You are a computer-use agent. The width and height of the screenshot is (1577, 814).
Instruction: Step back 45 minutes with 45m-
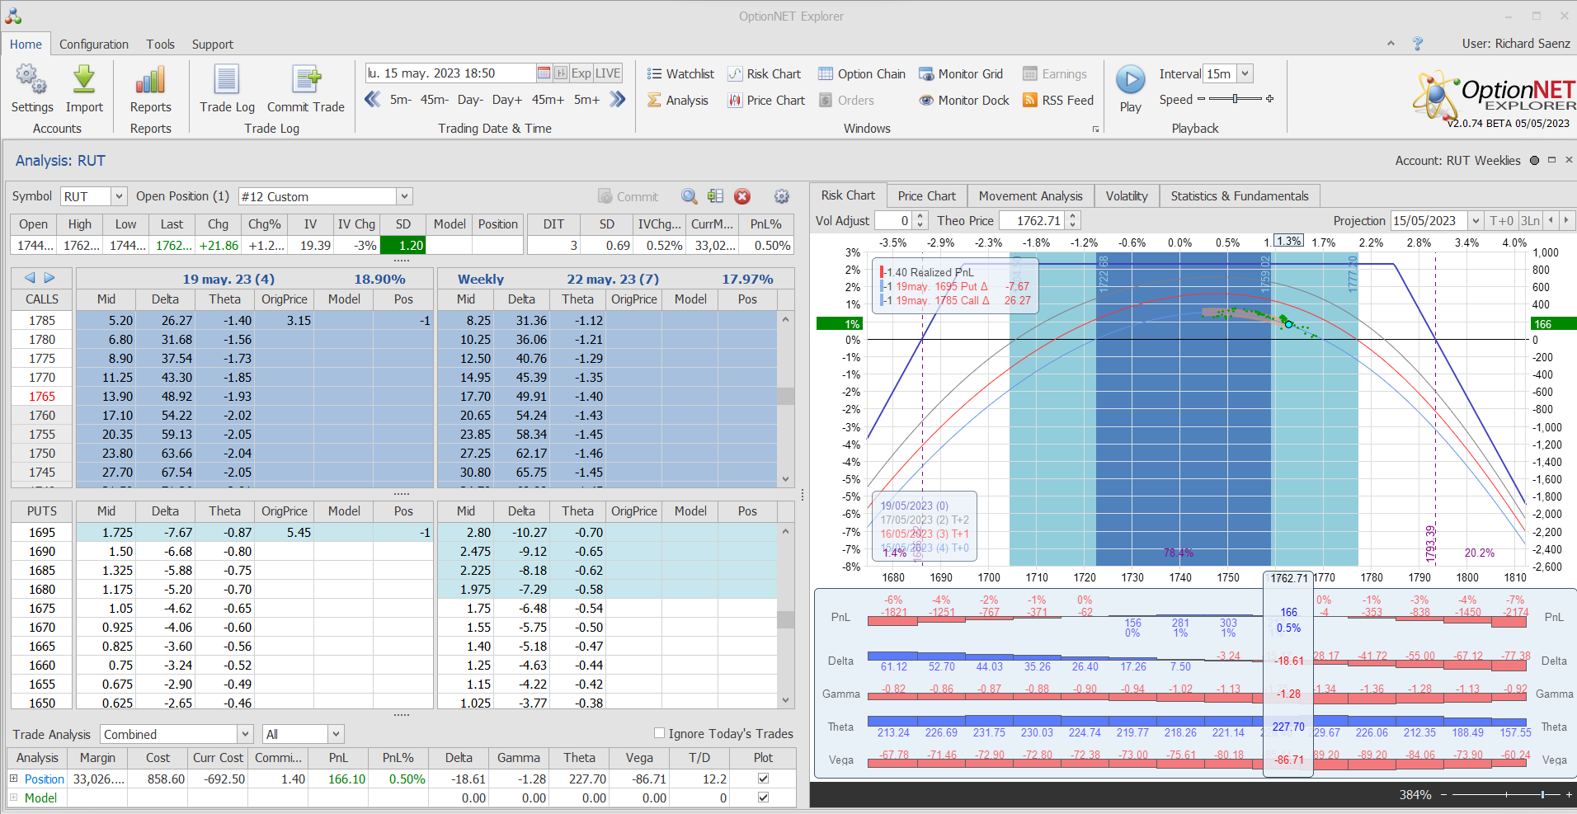(x=435, y=100)
